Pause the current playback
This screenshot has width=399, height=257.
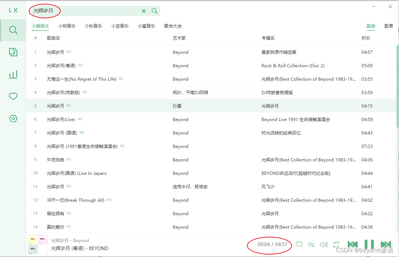click(369, 244)
